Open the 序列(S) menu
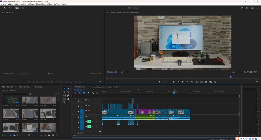Image resolution: width=261 pixels, height=140 pixels. (24, 4)
